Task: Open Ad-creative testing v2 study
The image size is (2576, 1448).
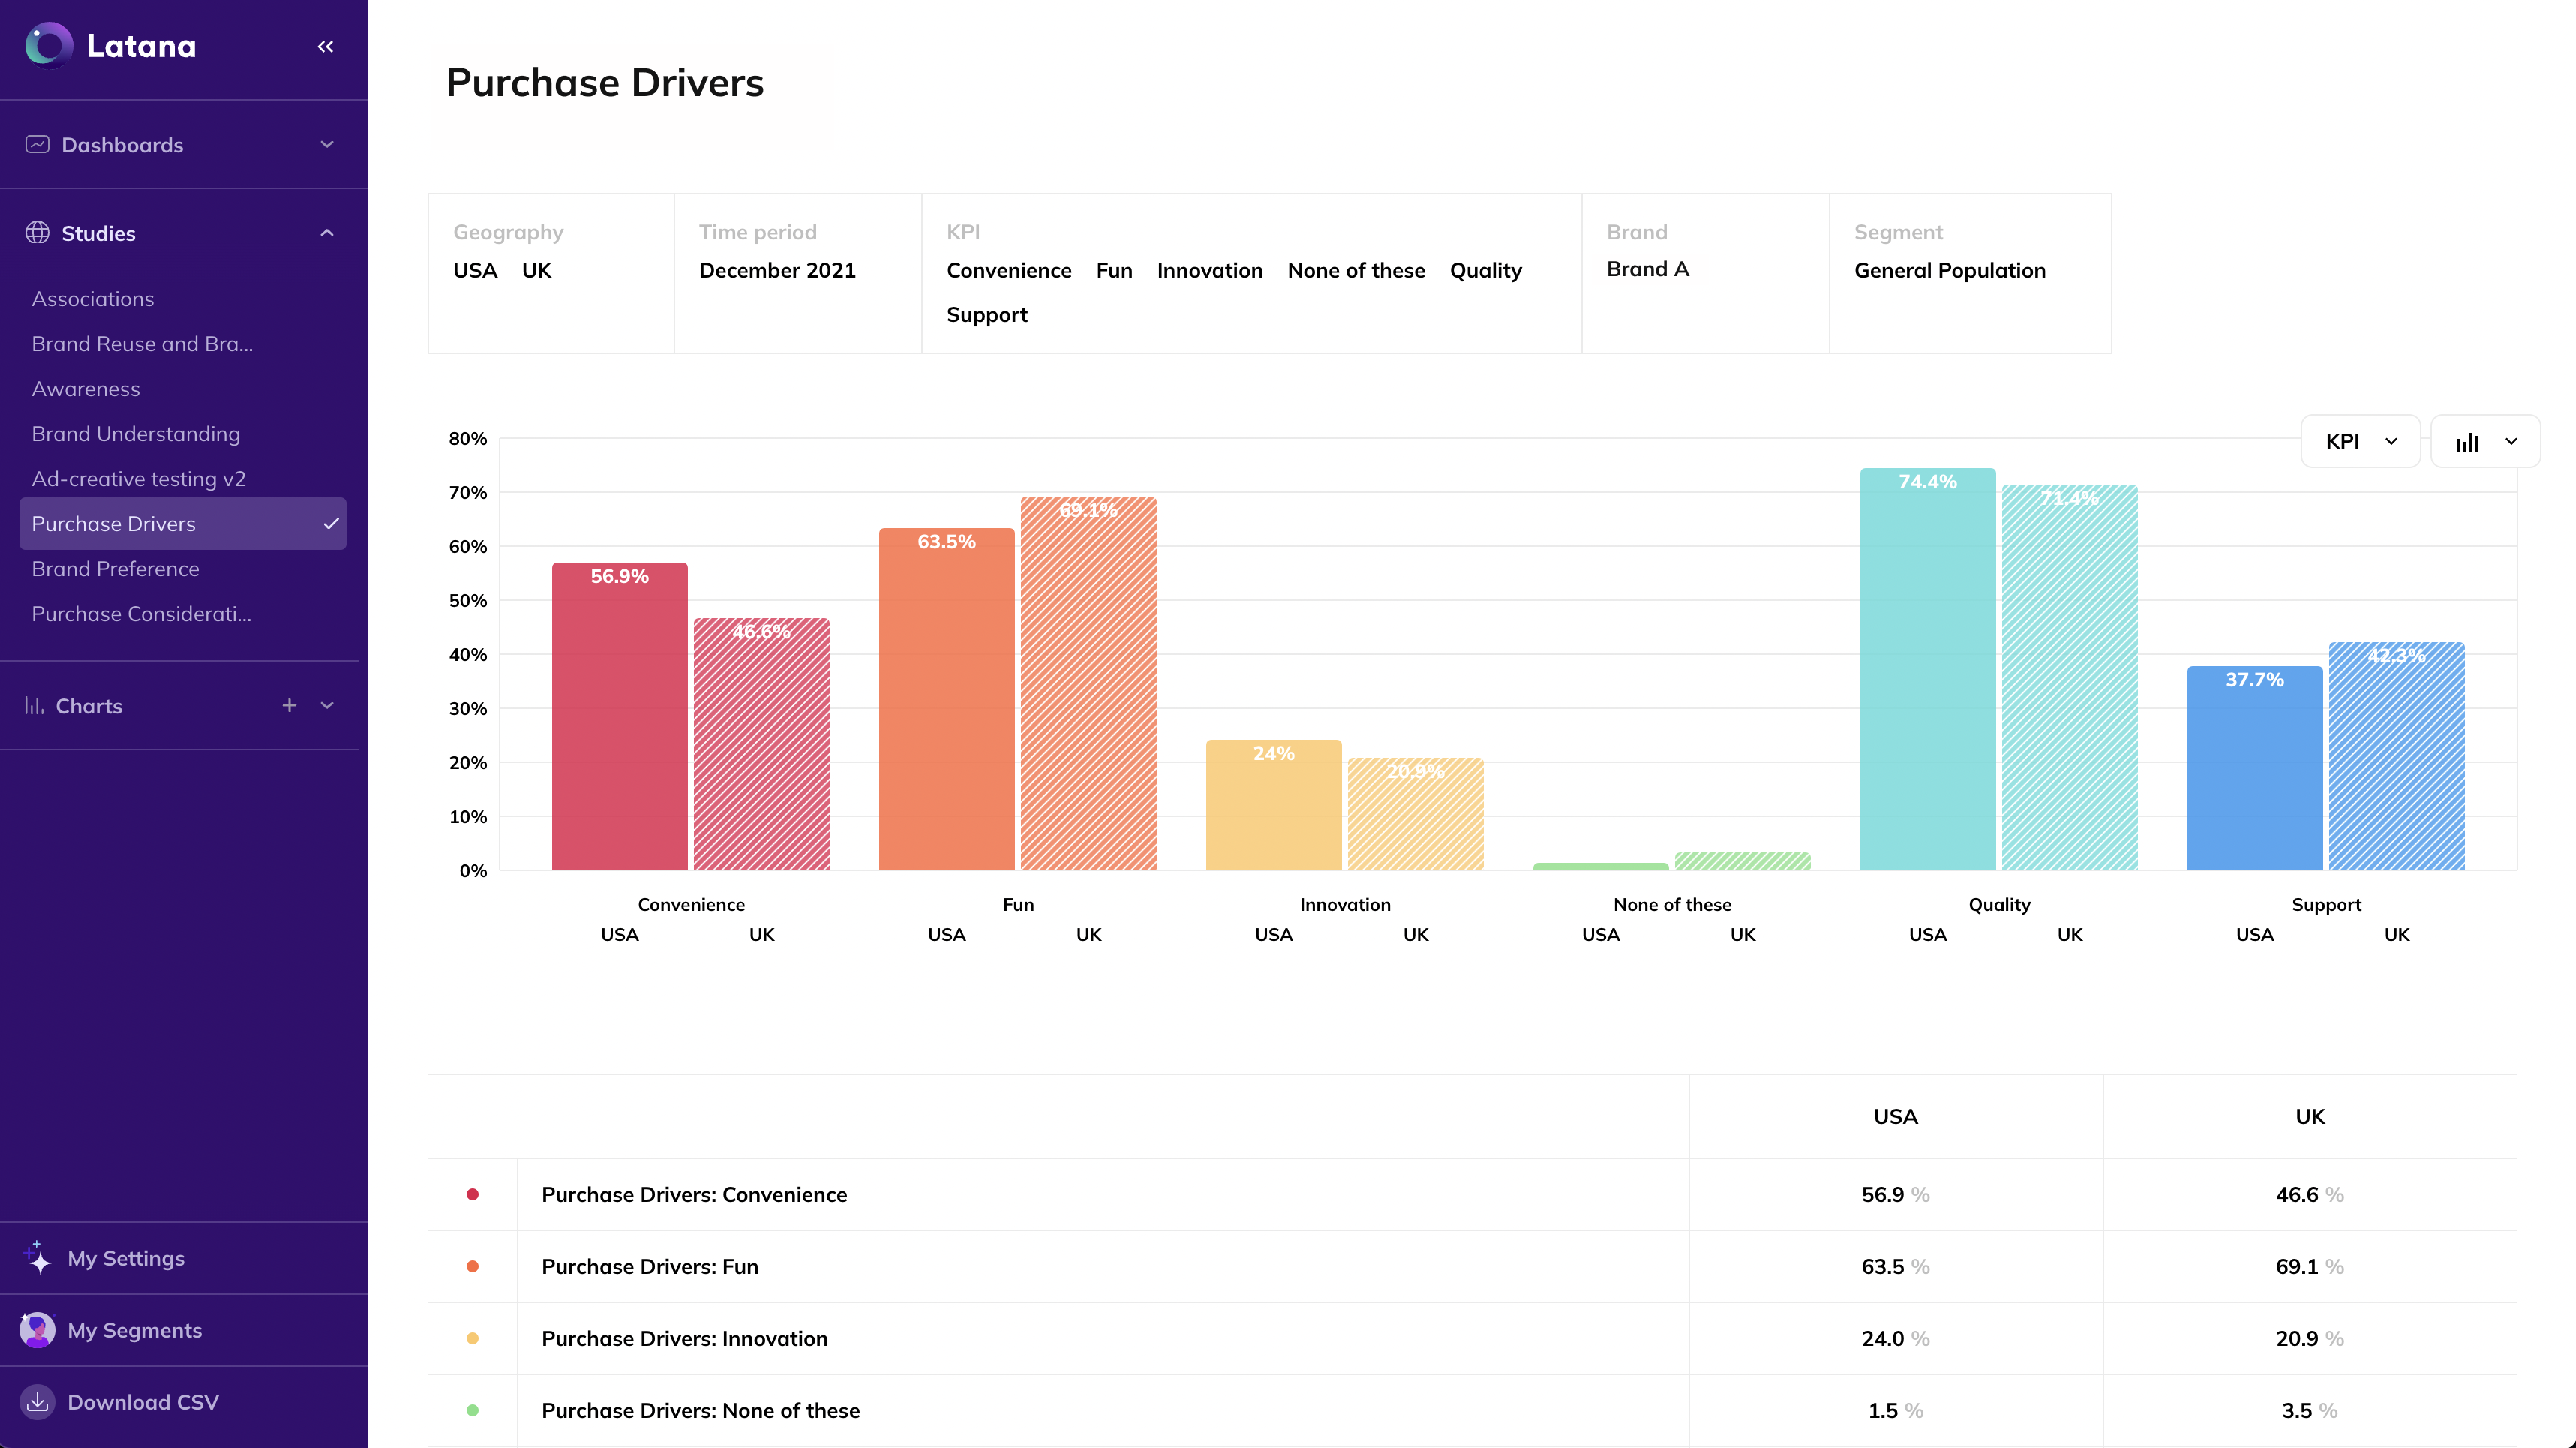Action: tap(138, 479)
